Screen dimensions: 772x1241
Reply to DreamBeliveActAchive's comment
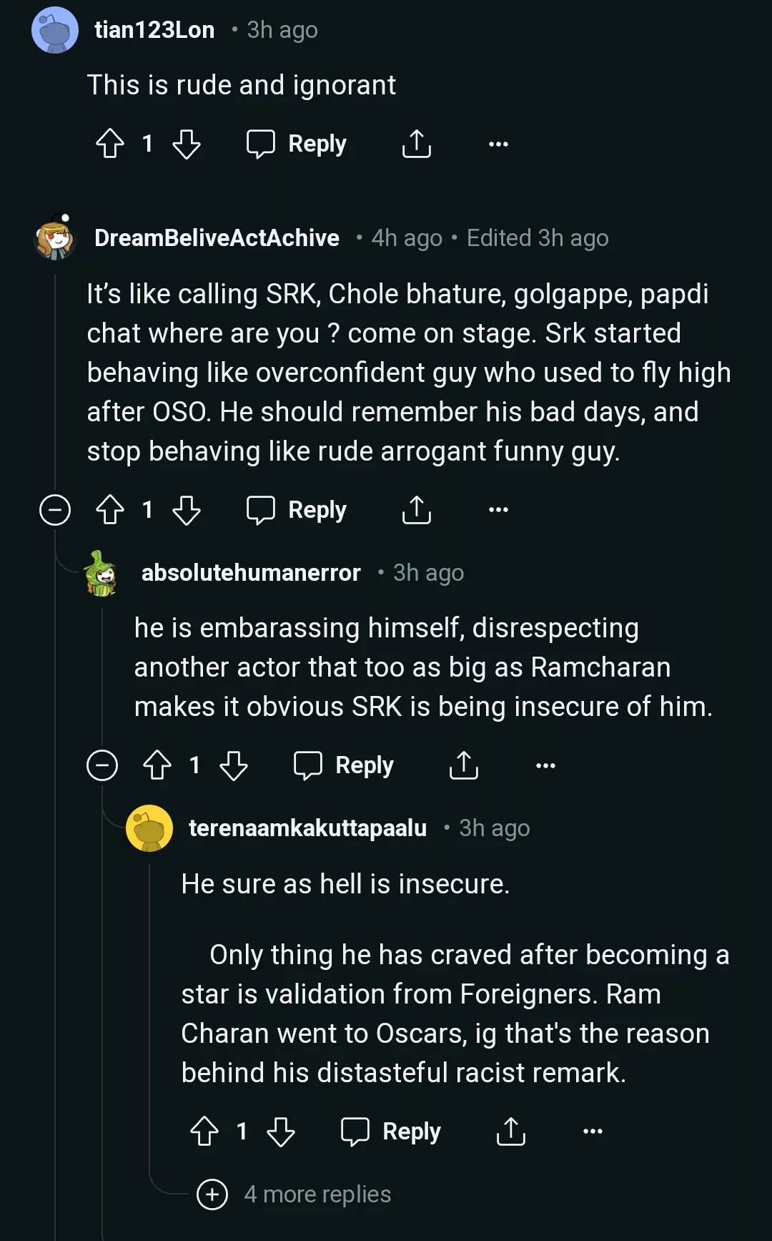[x=297, y=510]
